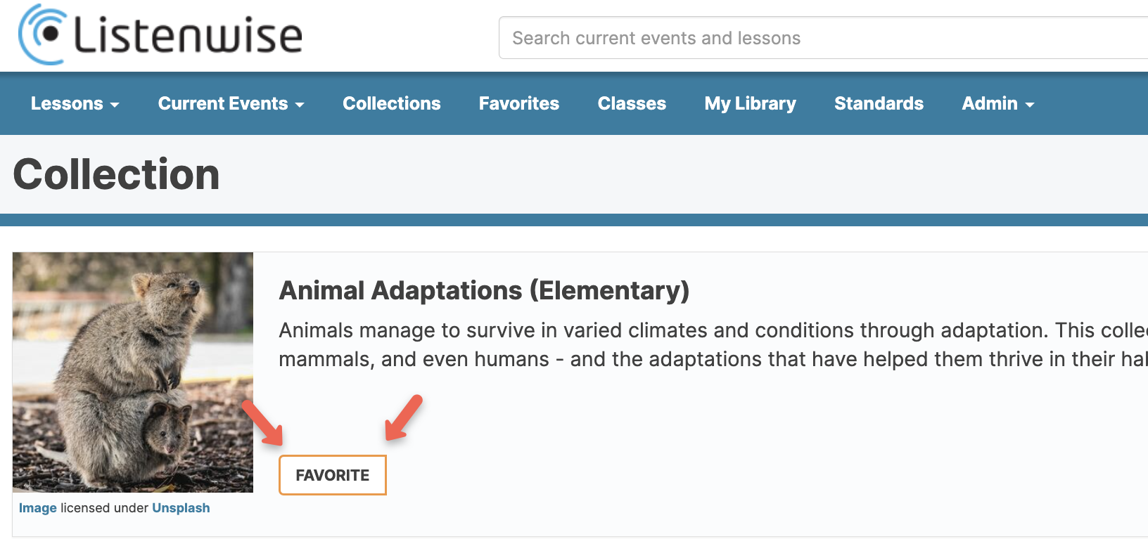Click the Collection page heading
1148x558 pixels.
(117, 174)
